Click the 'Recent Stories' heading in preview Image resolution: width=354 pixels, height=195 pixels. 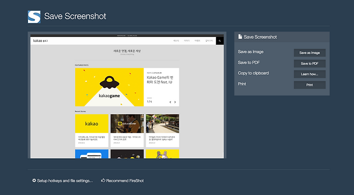pos(80,111)
